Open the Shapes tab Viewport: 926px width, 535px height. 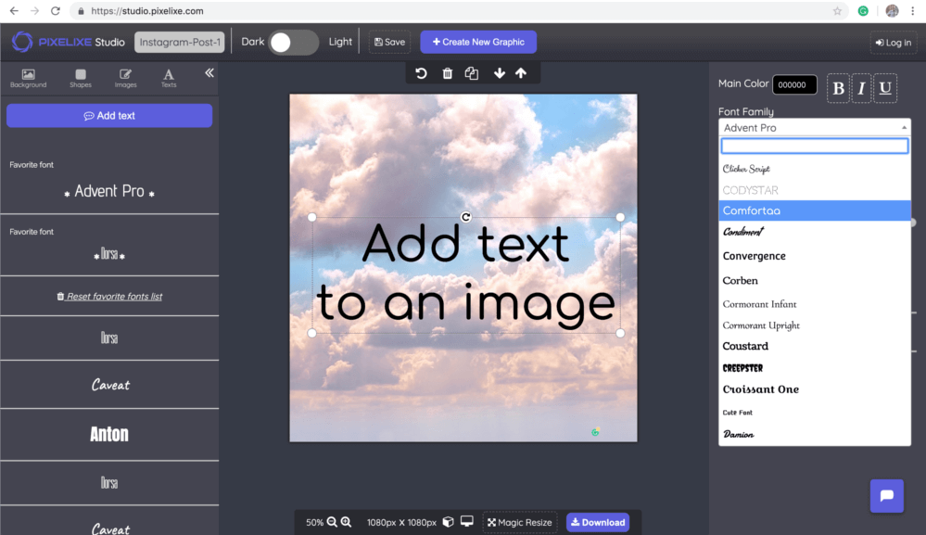[x=81, y=78]
